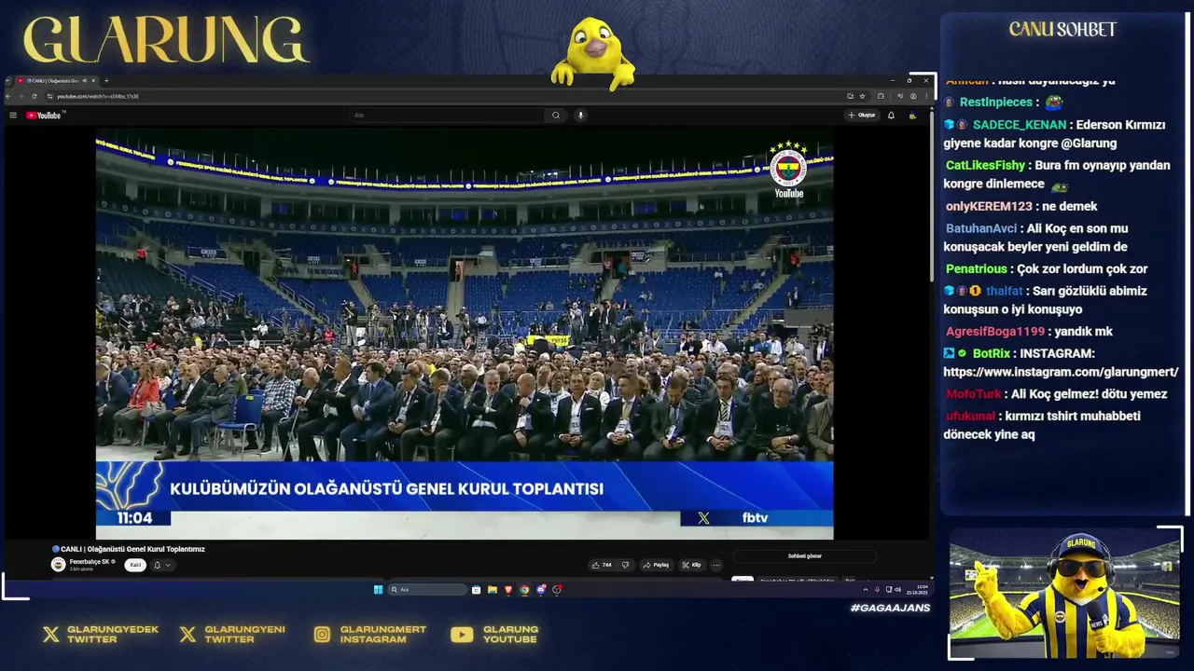The image size is (1194, 671).
Task: Click username ufukunal in chat
Action: click(x=971, y=417)
